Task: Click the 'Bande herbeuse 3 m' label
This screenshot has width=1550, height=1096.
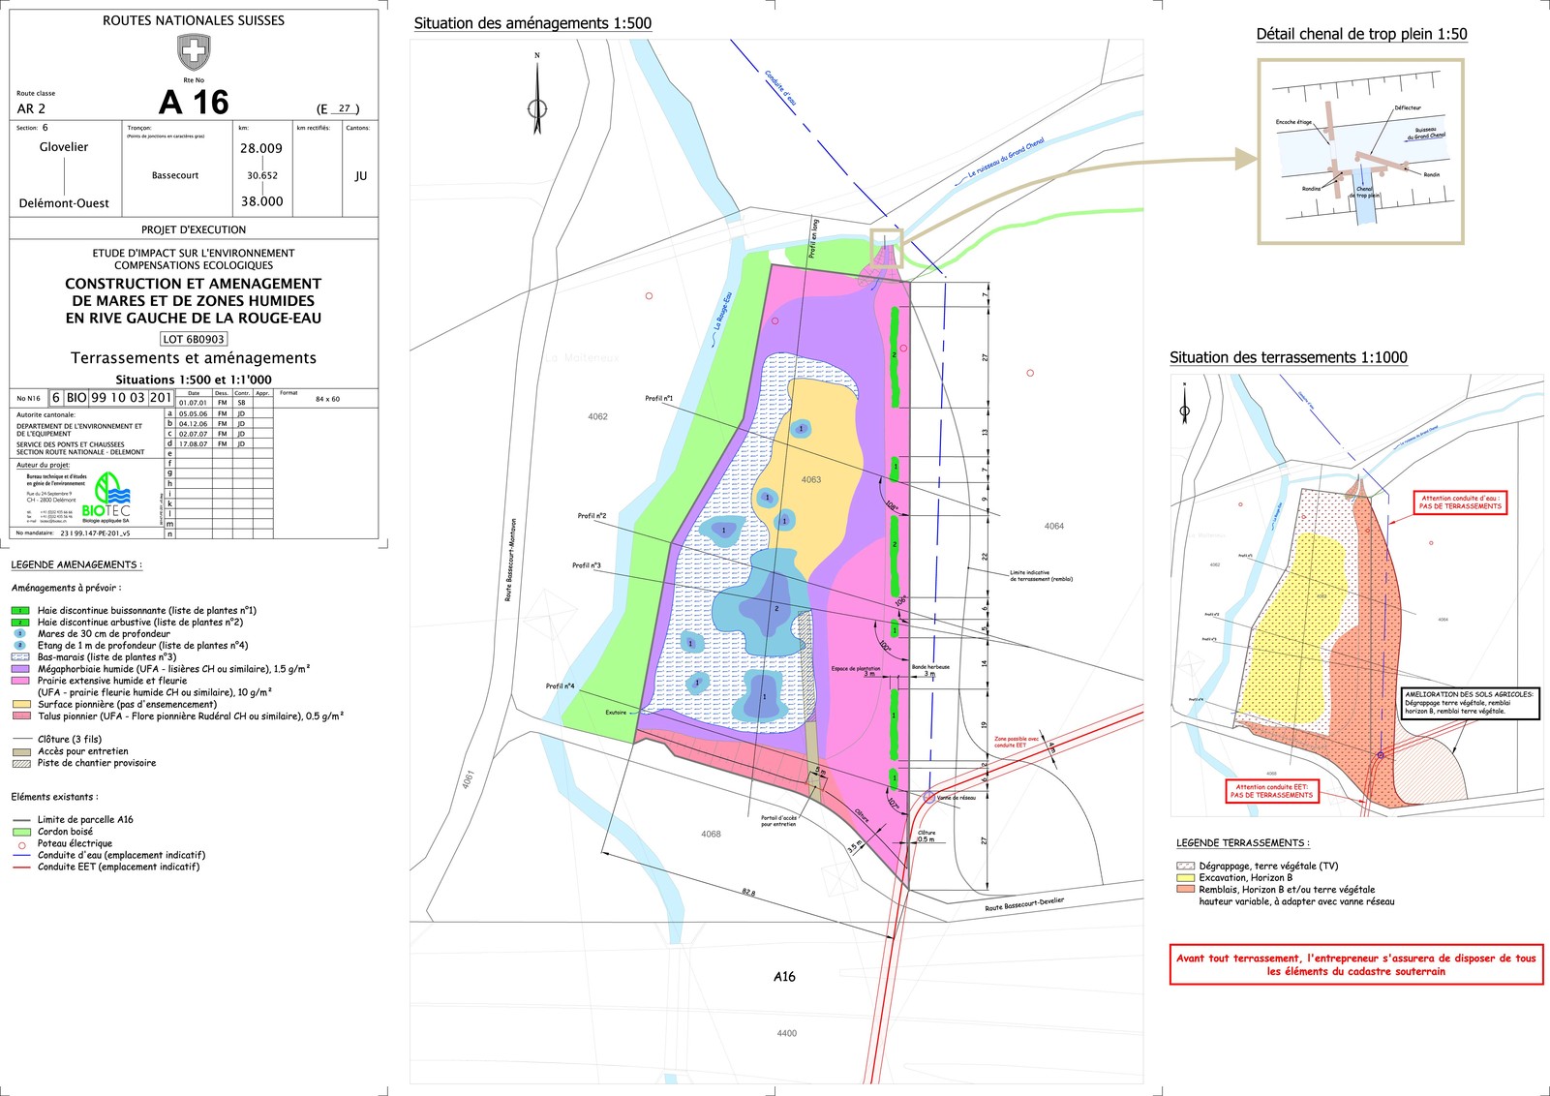Action: 930,670
